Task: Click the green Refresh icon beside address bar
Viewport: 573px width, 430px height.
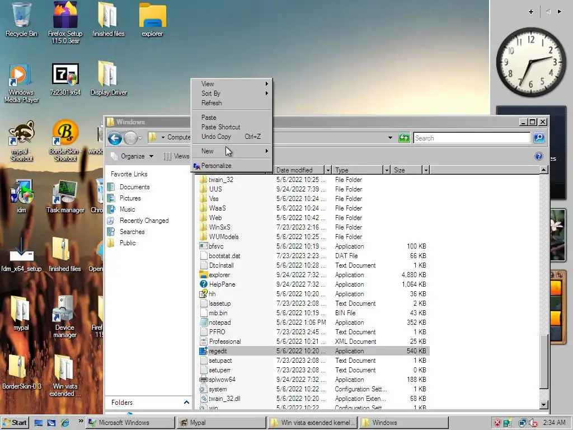Action: click(404, 138)
